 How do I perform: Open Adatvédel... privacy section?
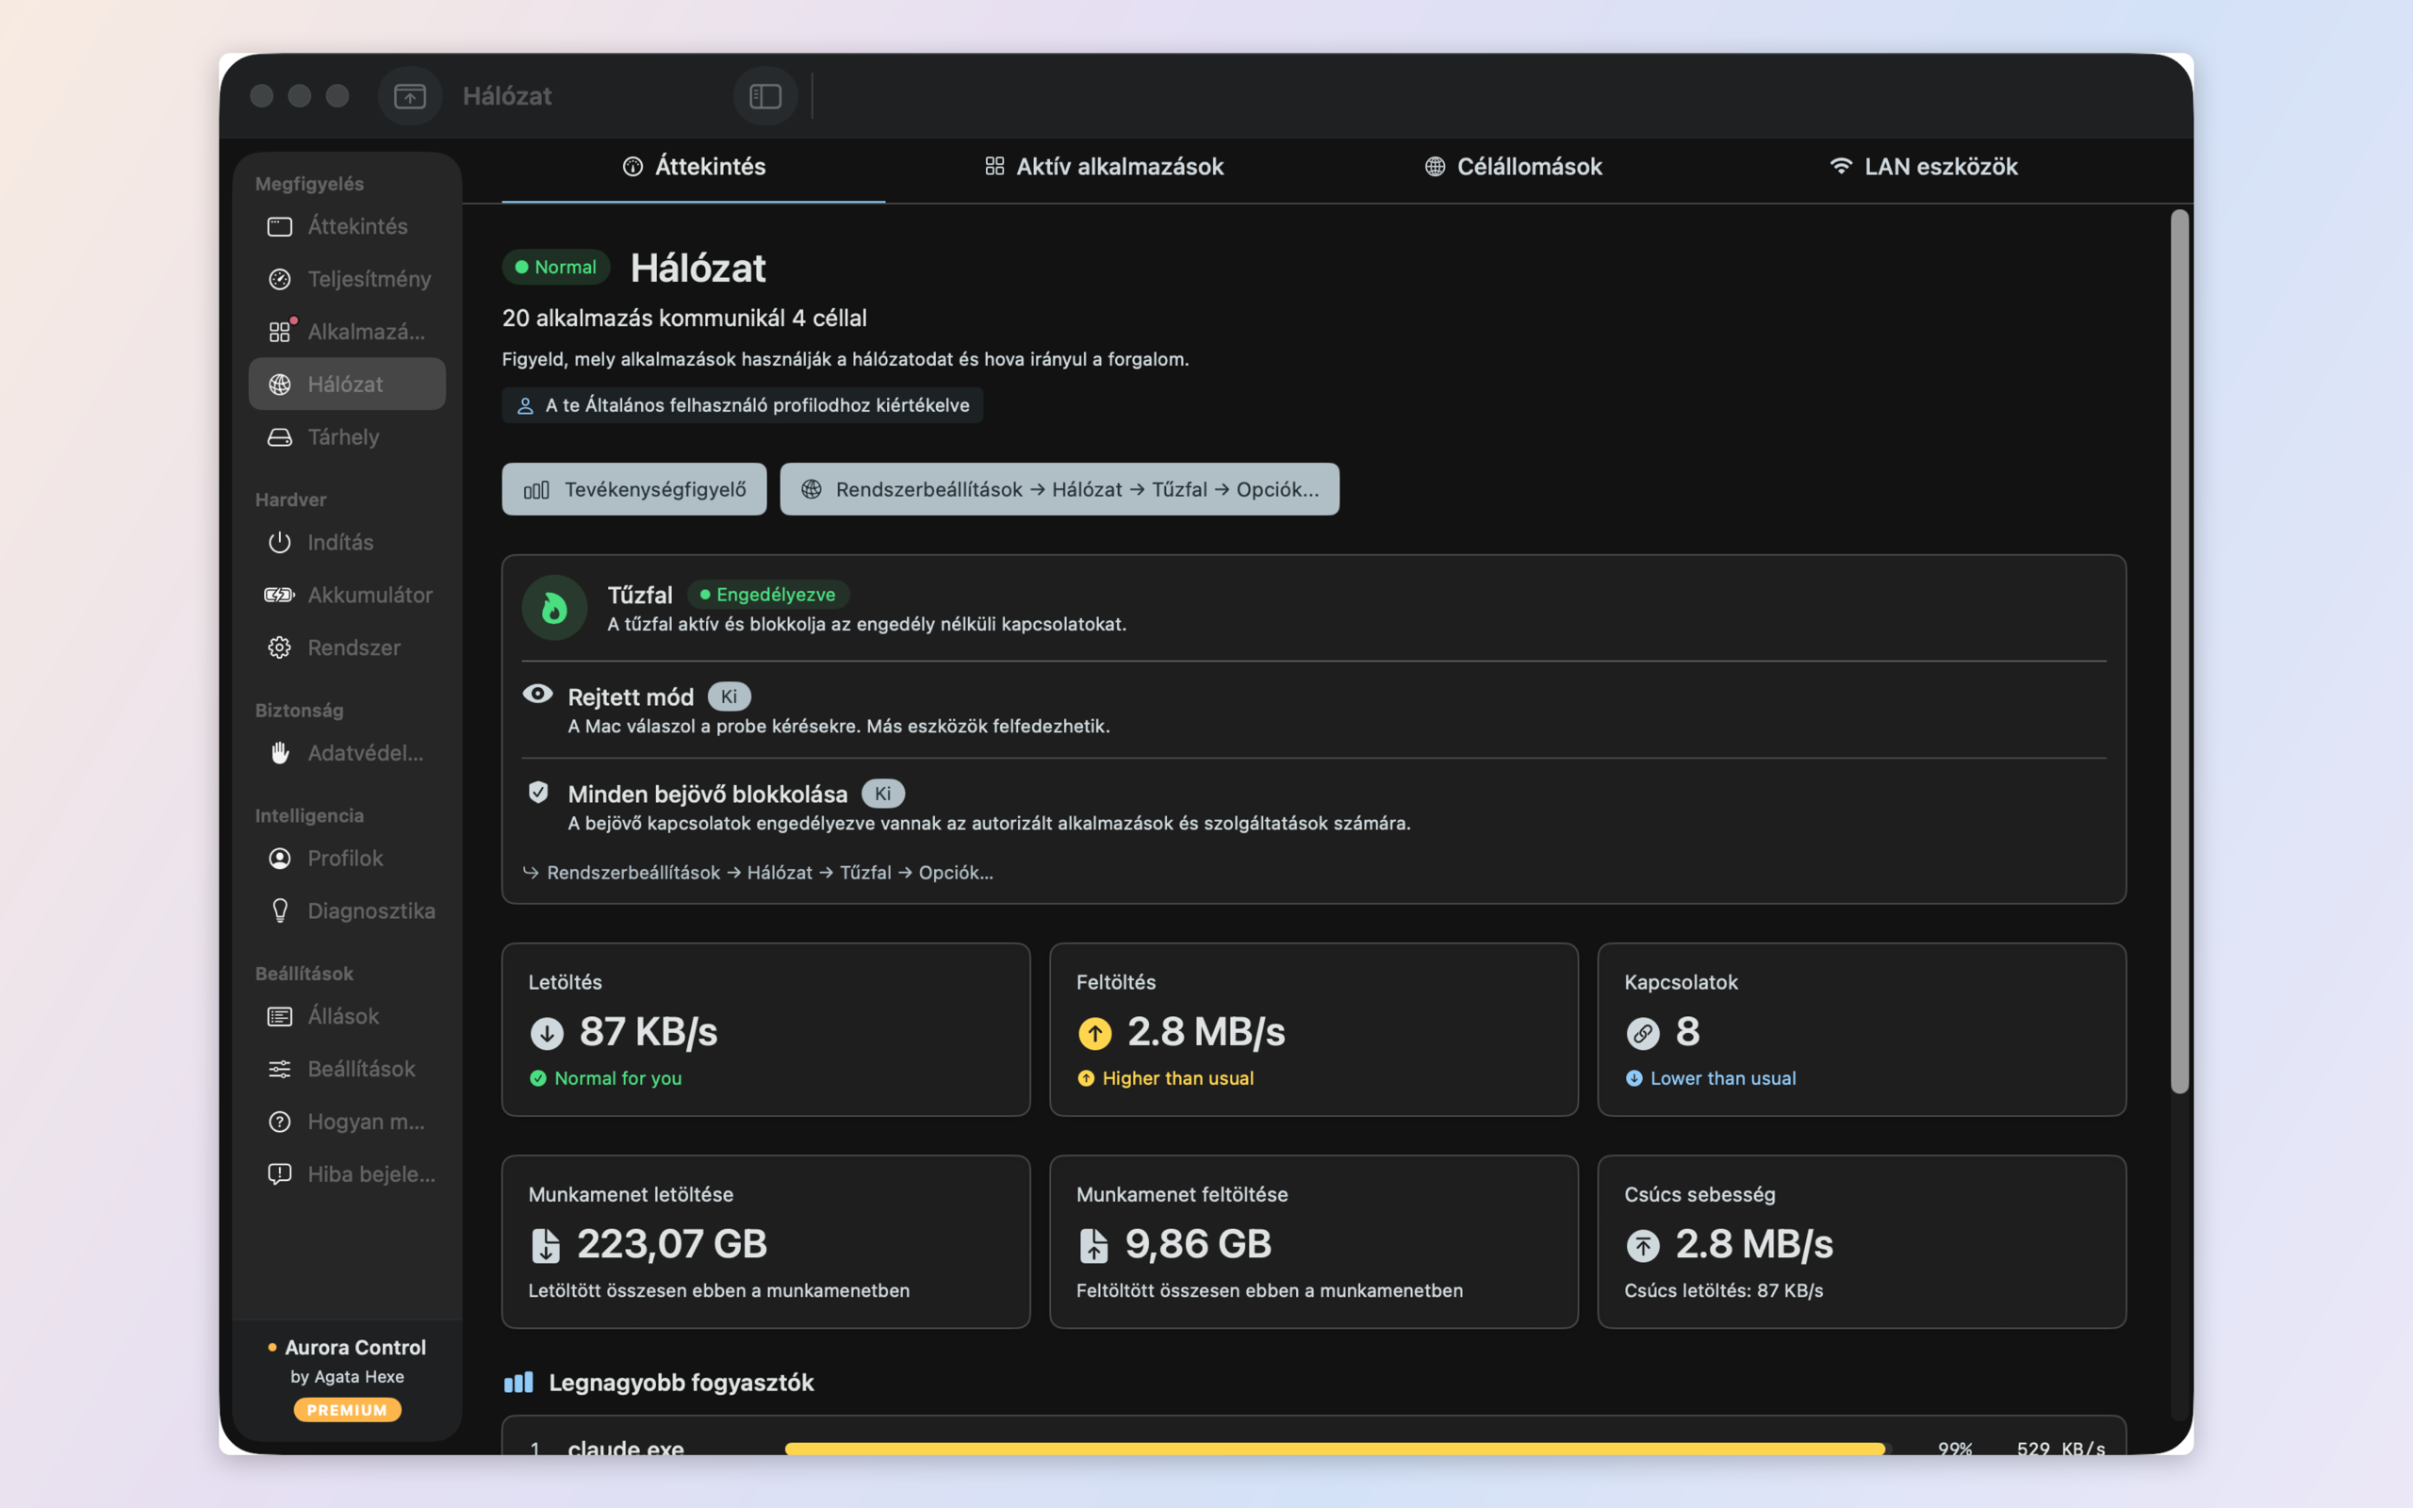point(347,753)
